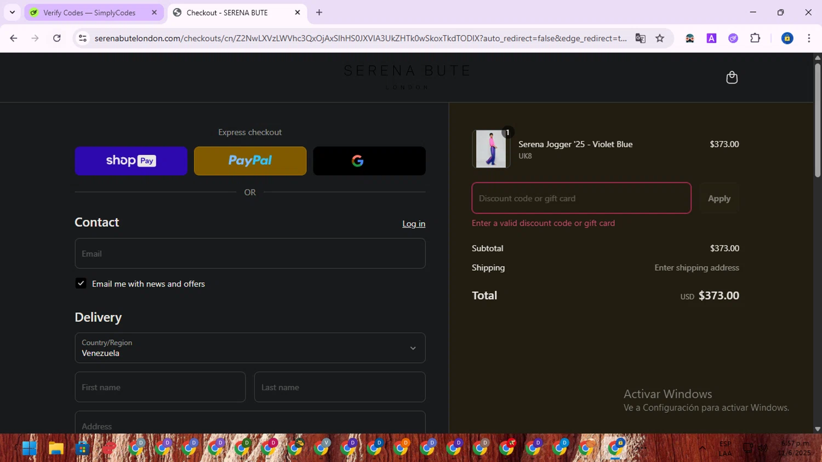Click the red app icon in taskbar
Screen dimensions: 822x462
(109, 448)
